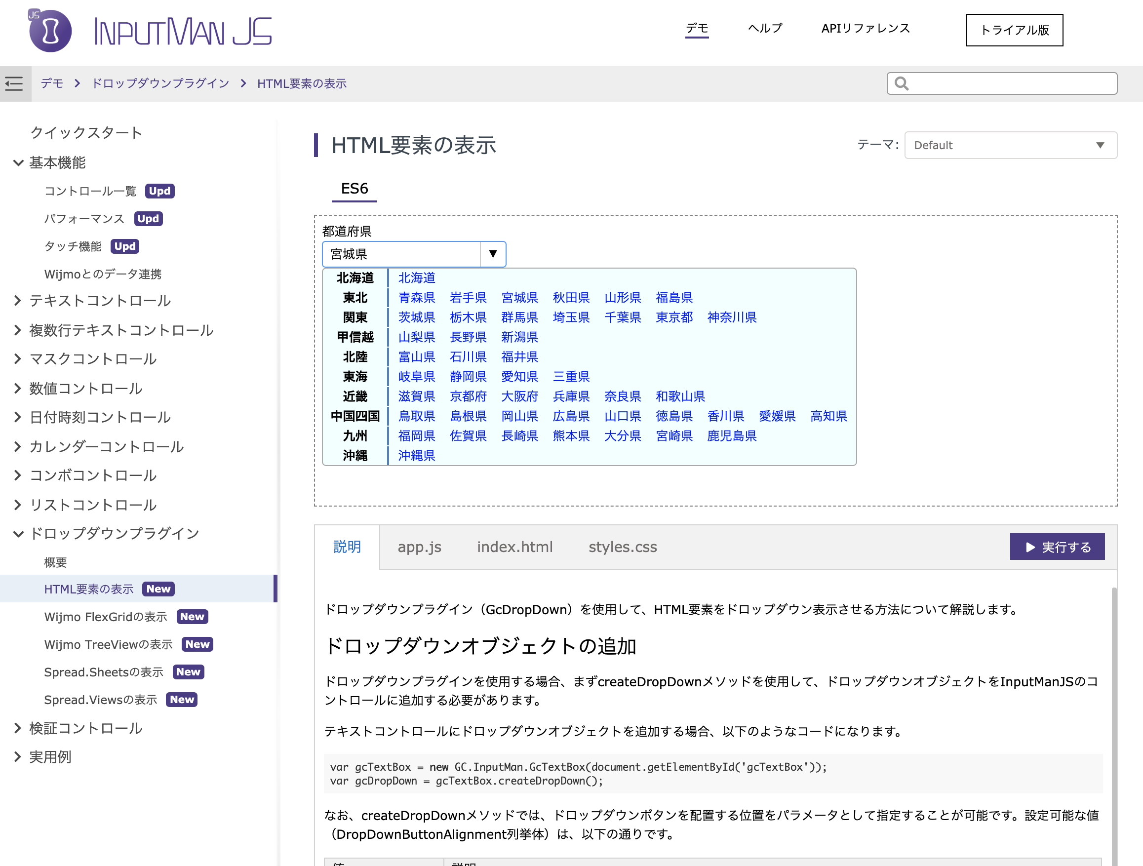
Task: Select 神奈川県 in the 関東 row
Action: (x=732, y=317)
